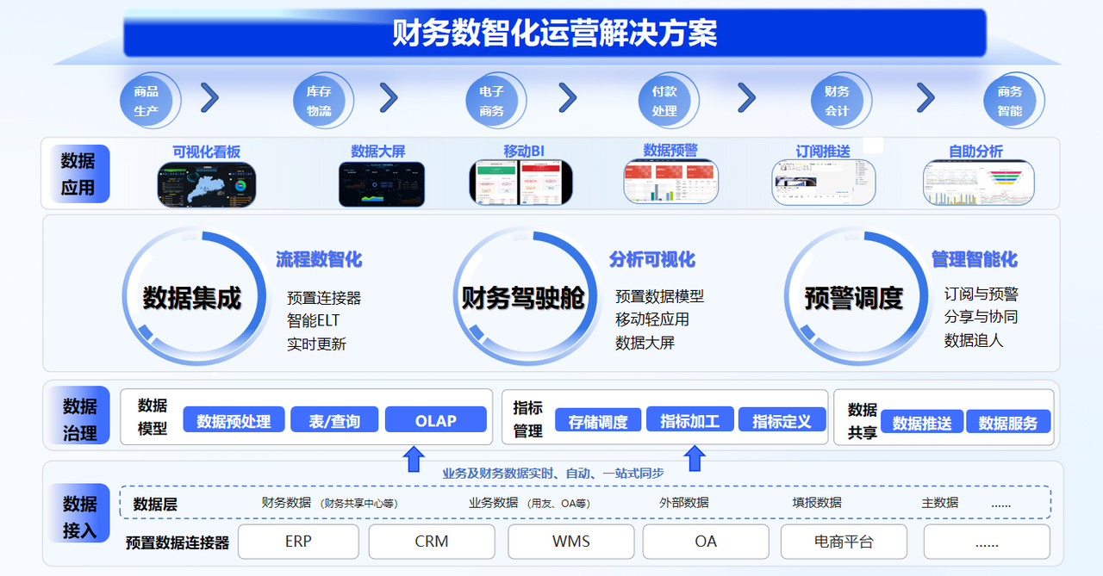Click the WMS connector box
The height and width of the screenshot is (576, 1103).
pos(570,542)
